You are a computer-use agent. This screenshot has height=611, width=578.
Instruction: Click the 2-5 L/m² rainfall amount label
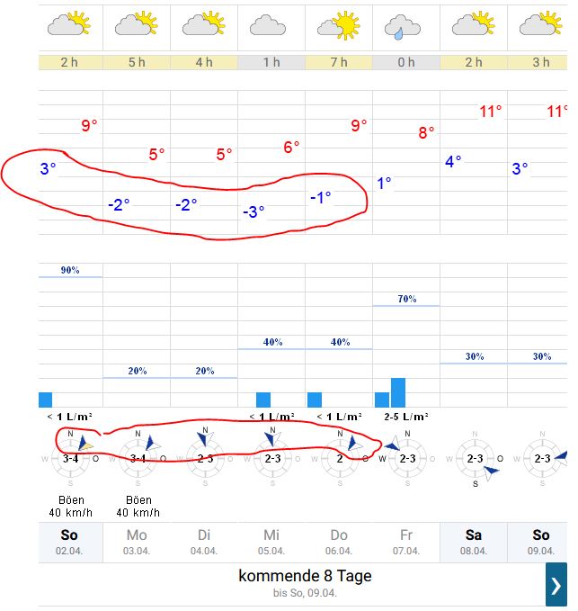click(x=407, y=417)
